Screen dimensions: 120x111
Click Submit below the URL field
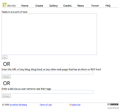pos(6,77)
